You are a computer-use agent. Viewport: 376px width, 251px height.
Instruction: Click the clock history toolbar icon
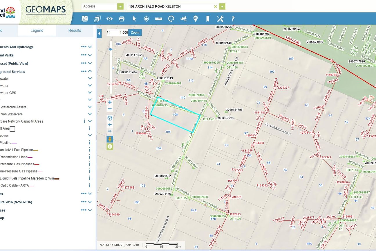171,19
